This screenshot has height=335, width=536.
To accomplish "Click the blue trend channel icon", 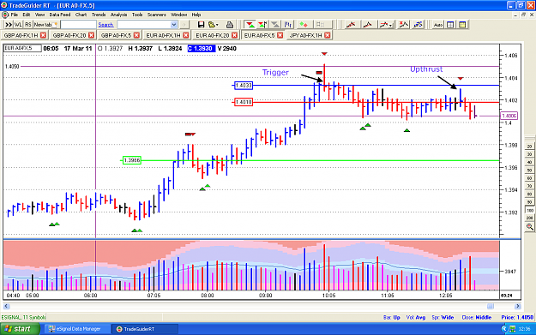I will point(418,25).
